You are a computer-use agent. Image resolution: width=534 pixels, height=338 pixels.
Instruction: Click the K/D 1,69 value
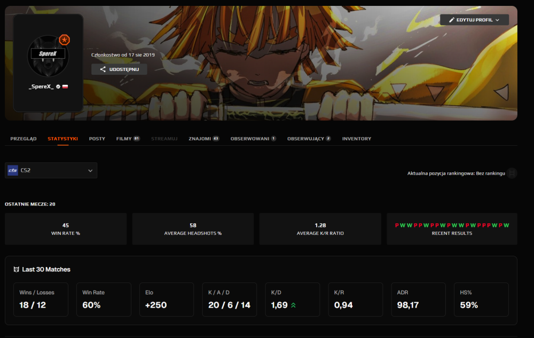279,305
